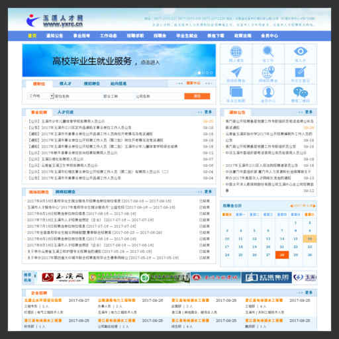Focus the 职位名称 input field
Screen dimensions: 339x339
coord(77,96)
